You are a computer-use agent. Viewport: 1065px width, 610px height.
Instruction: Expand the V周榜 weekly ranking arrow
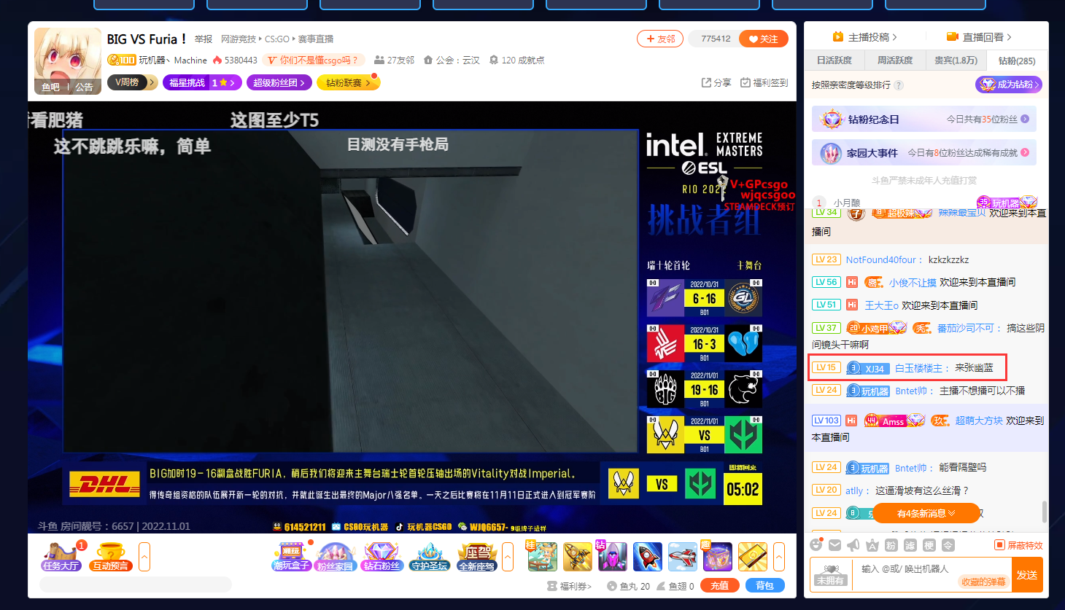pos(152,82)
